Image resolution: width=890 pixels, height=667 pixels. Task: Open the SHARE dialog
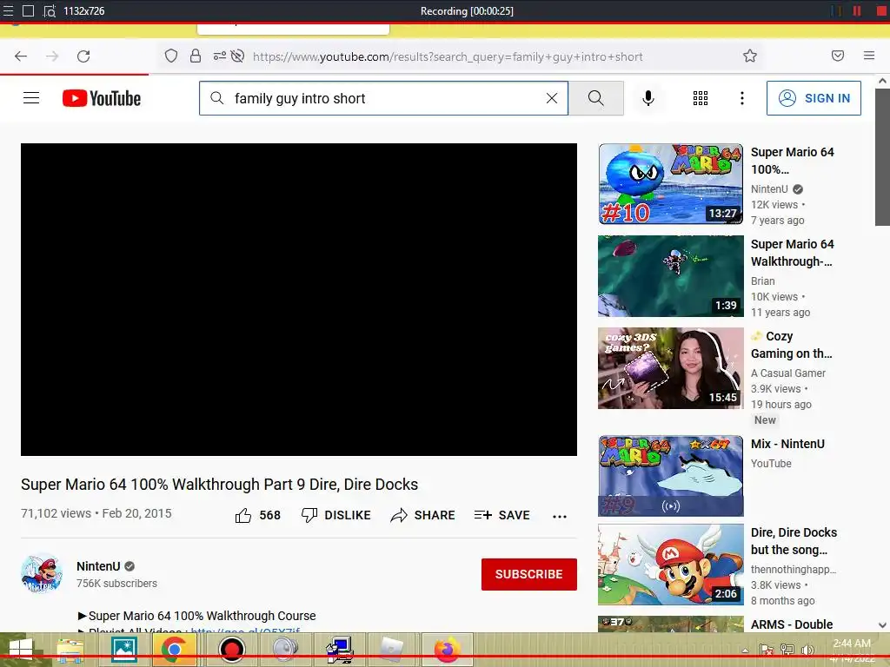423,515
